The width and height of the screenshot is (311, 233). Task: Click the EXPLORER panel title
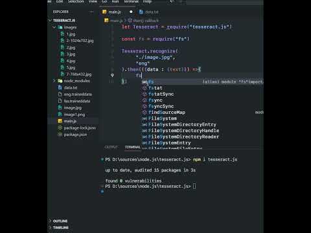click(61, 12)
